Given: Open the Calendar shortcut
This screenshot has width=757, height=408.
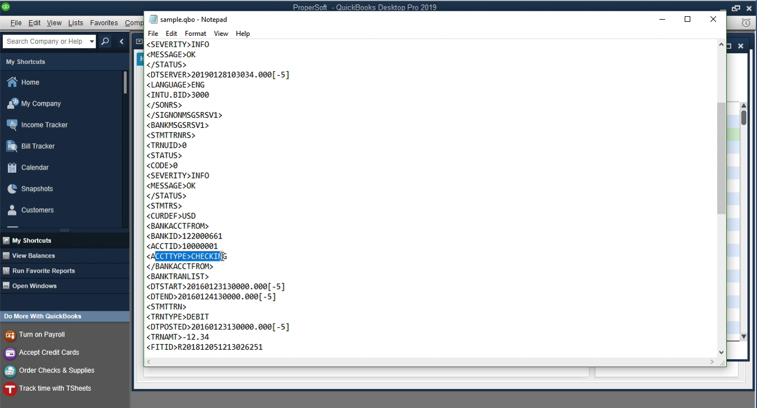Looking at the screenshot, I should 35,167.
